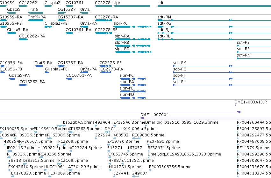Click the Gllspla2 gene feature

(x=48, y=6)
